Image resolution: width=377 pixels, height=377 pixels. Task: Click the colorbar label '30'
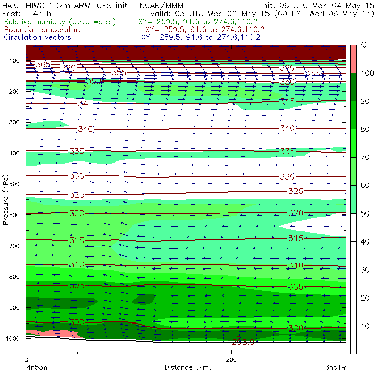point(365,270)
